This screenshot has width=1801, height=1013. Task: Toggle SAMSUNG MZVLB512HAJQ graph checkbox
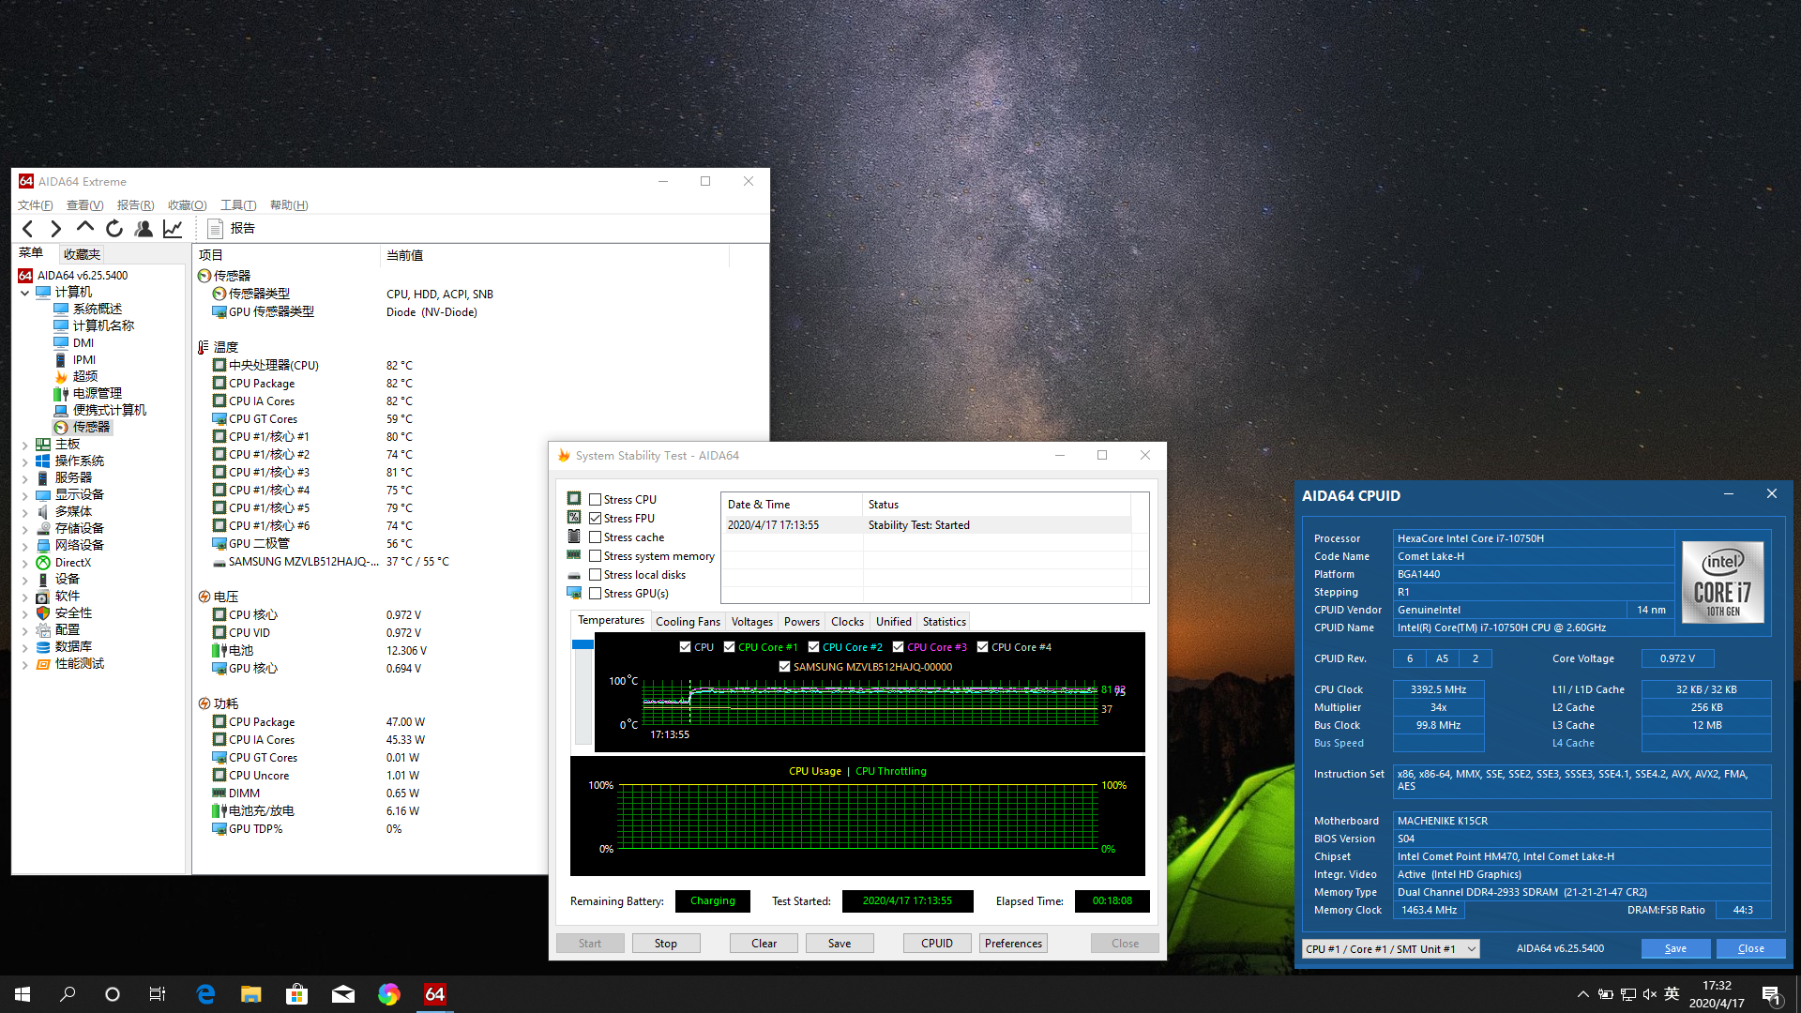click(784, 666)
